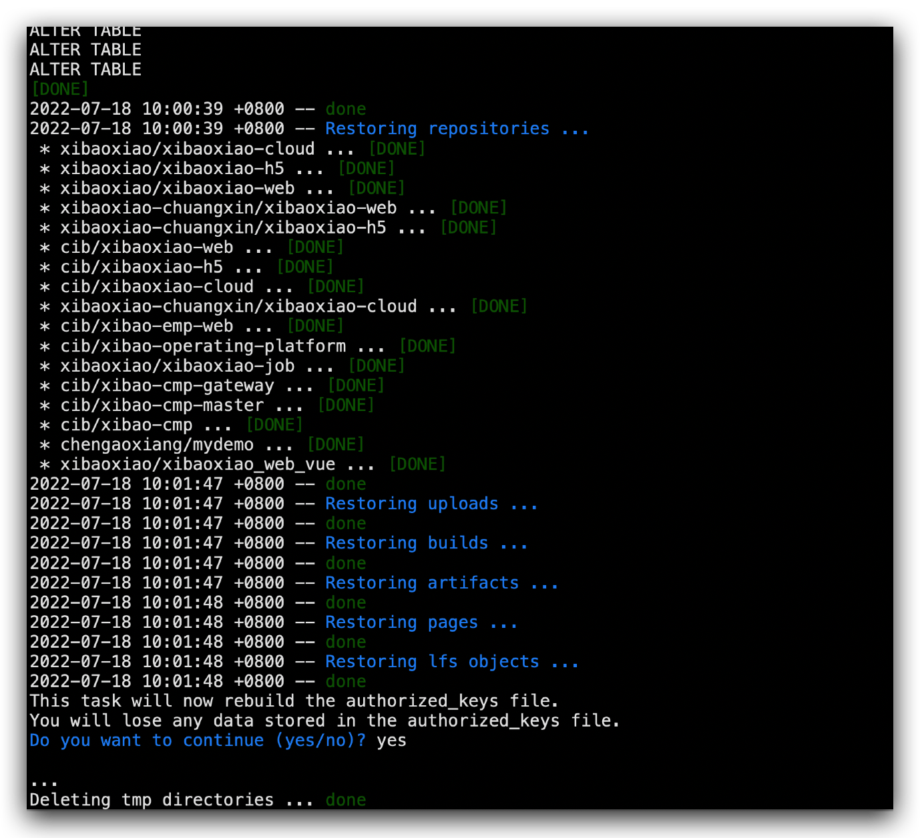Select the "Restoring builds ..." log message

click(426, 543)
